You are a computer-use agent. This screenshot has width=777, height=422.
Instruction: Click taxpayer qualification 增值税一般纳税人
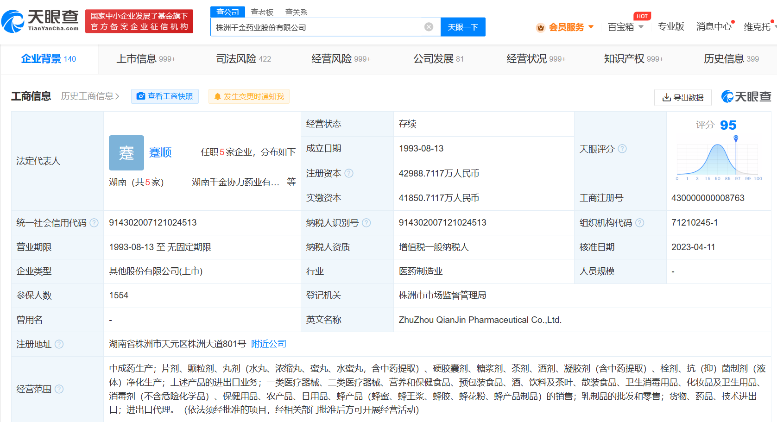434,247
